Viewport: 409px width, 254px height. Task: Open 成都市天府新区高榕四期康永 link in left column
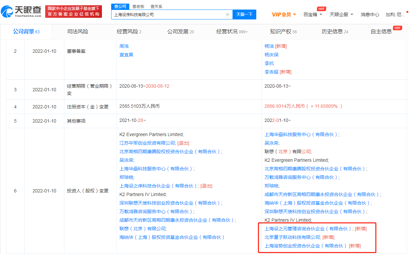pos(177,220)
